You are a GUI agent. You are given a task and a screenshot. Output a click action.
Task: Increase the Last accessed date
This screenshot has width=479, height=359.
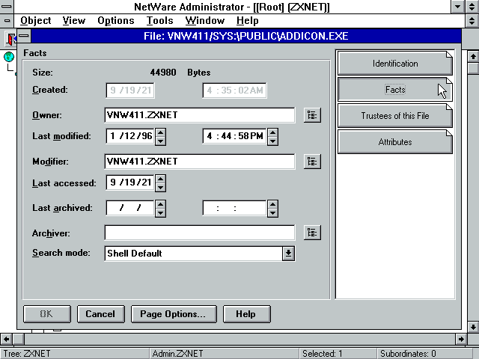tap(160, 179)
